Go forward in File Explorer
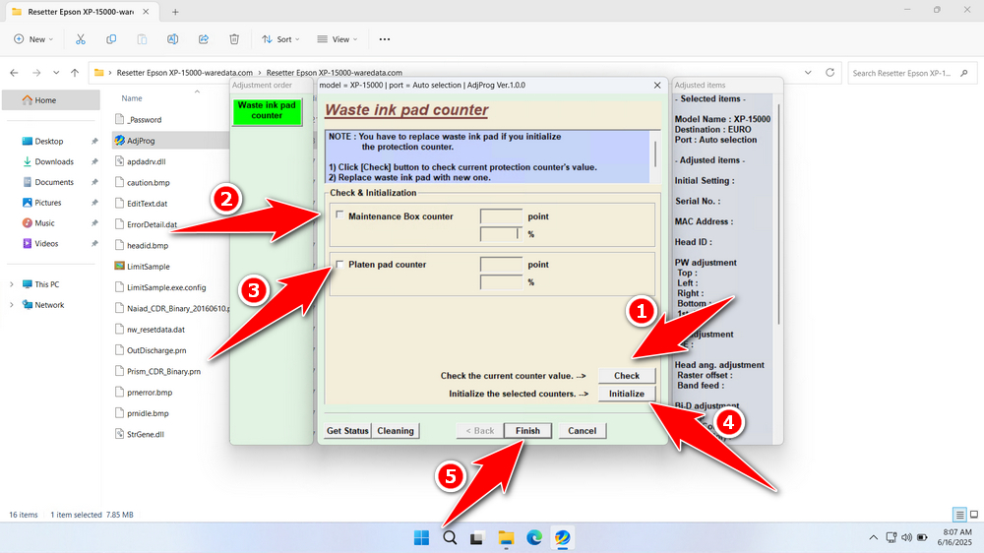Screen dimensions: 984x553 click(36, 73)
